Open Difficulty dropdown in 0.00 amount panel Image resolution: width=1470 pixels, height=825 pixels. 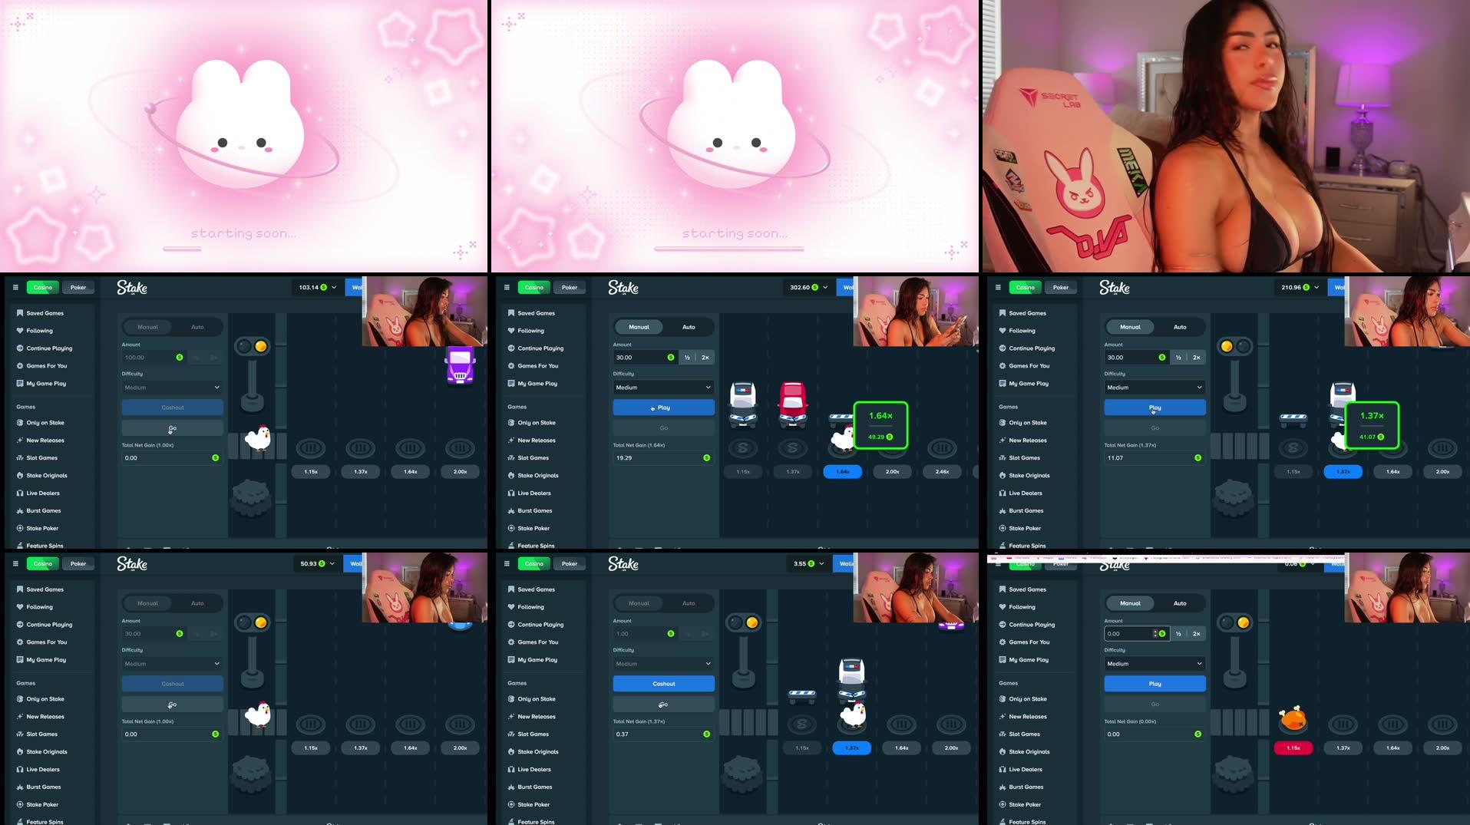(1155, 664)
